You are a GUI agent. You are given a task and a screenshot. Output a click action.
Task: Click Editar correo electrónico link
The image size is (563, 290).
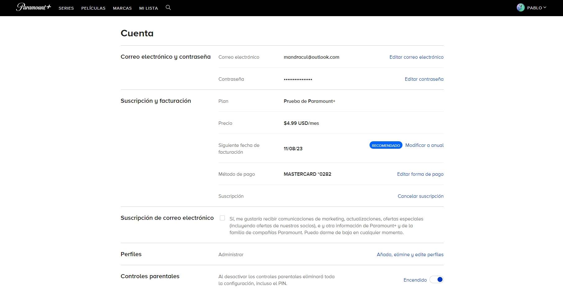click(416, 57)
